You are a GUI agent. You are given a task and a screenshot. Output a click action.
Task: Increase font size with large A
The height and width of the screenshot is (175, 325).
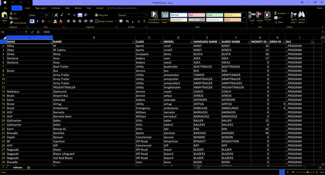tap(56, 15)
